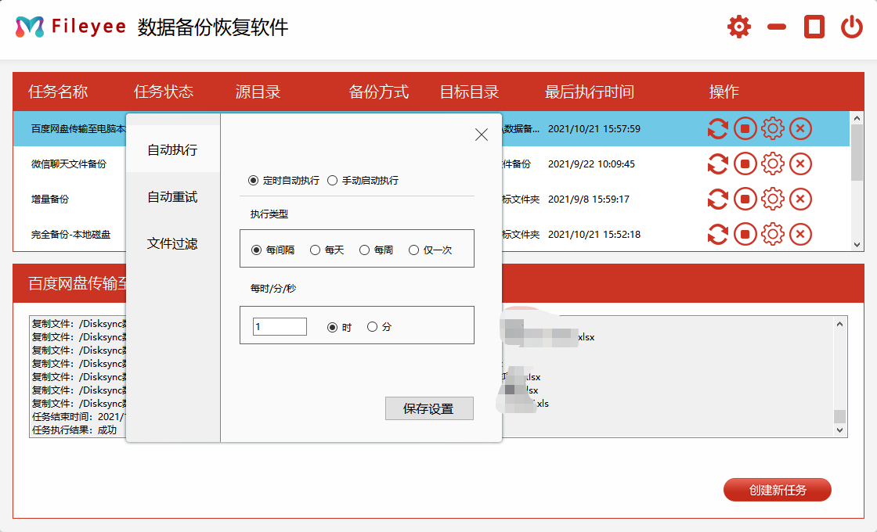This screenshot has width=877, height=532.
Task: Run sync for the 完全备份-本地磁盘 task
Action: [718, 234]
